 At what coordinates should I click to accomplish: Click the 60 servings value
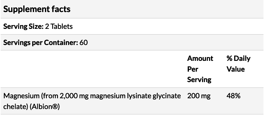tap(83, 42)
